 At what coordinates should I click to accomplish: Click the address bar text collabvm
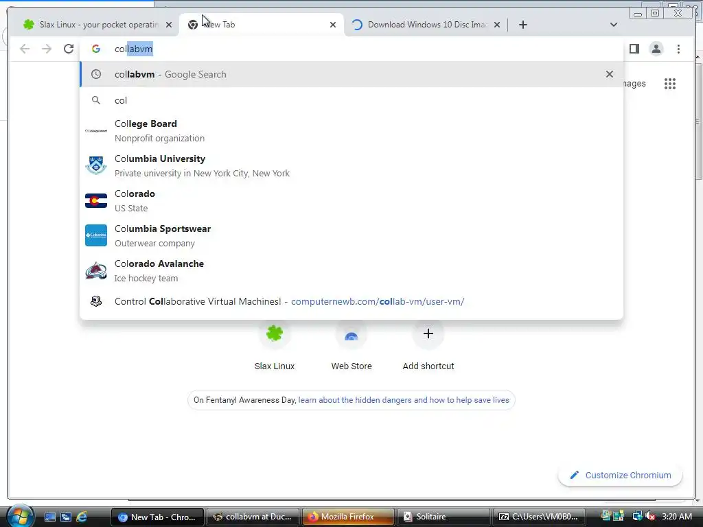click(134, 49)
